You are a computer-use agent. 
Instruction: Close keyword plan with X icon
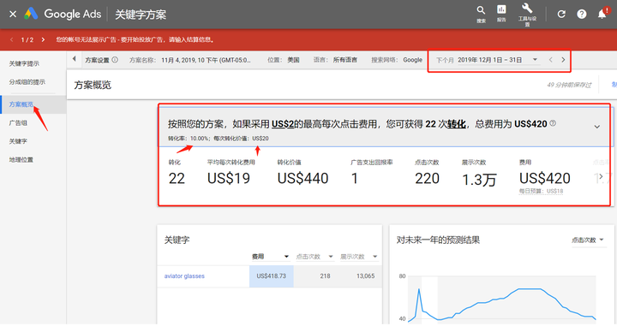tap(13, 15)
